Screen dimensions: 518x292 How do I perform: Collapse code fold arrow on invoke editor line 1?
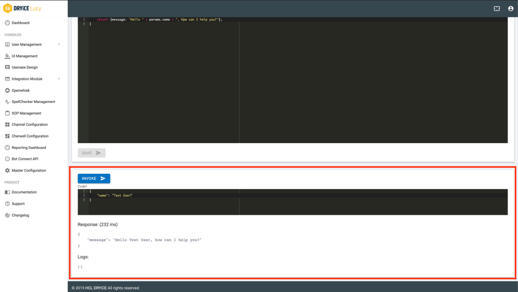click(x=87, y=191)
